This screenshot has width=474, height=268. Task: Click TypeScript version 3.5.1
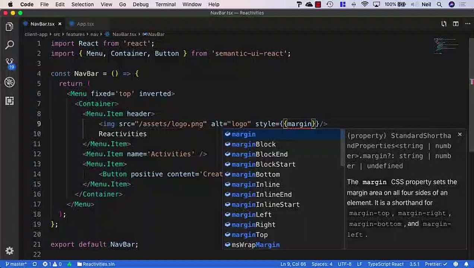pyautogui.click(x=414, y=264)
